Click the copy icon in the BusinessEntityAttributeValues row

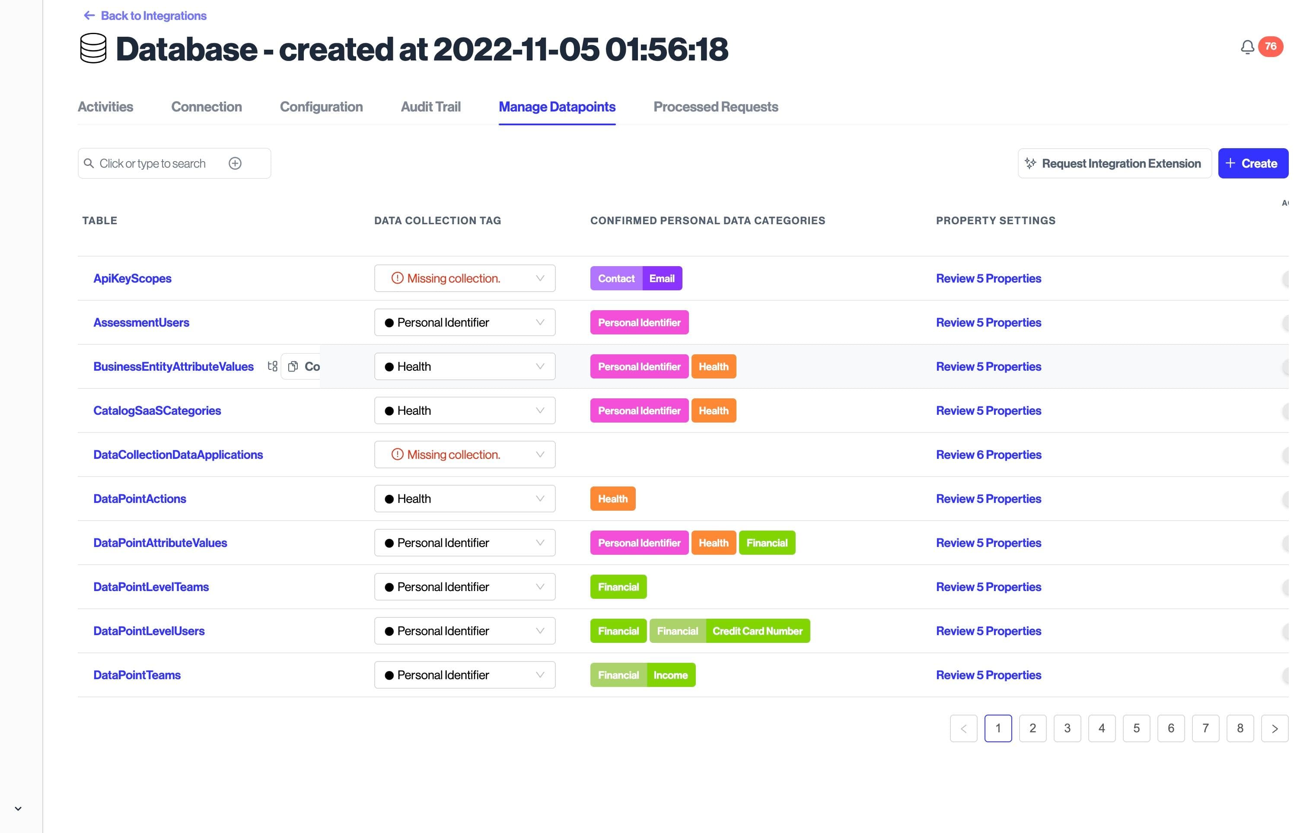point(293,366)
